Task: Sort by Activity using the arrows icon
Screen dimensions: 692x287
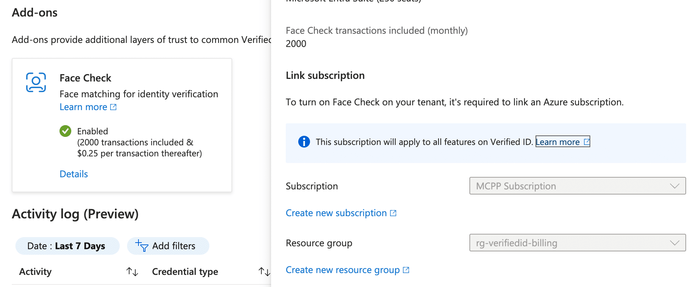Action: [x=132, y=272]
